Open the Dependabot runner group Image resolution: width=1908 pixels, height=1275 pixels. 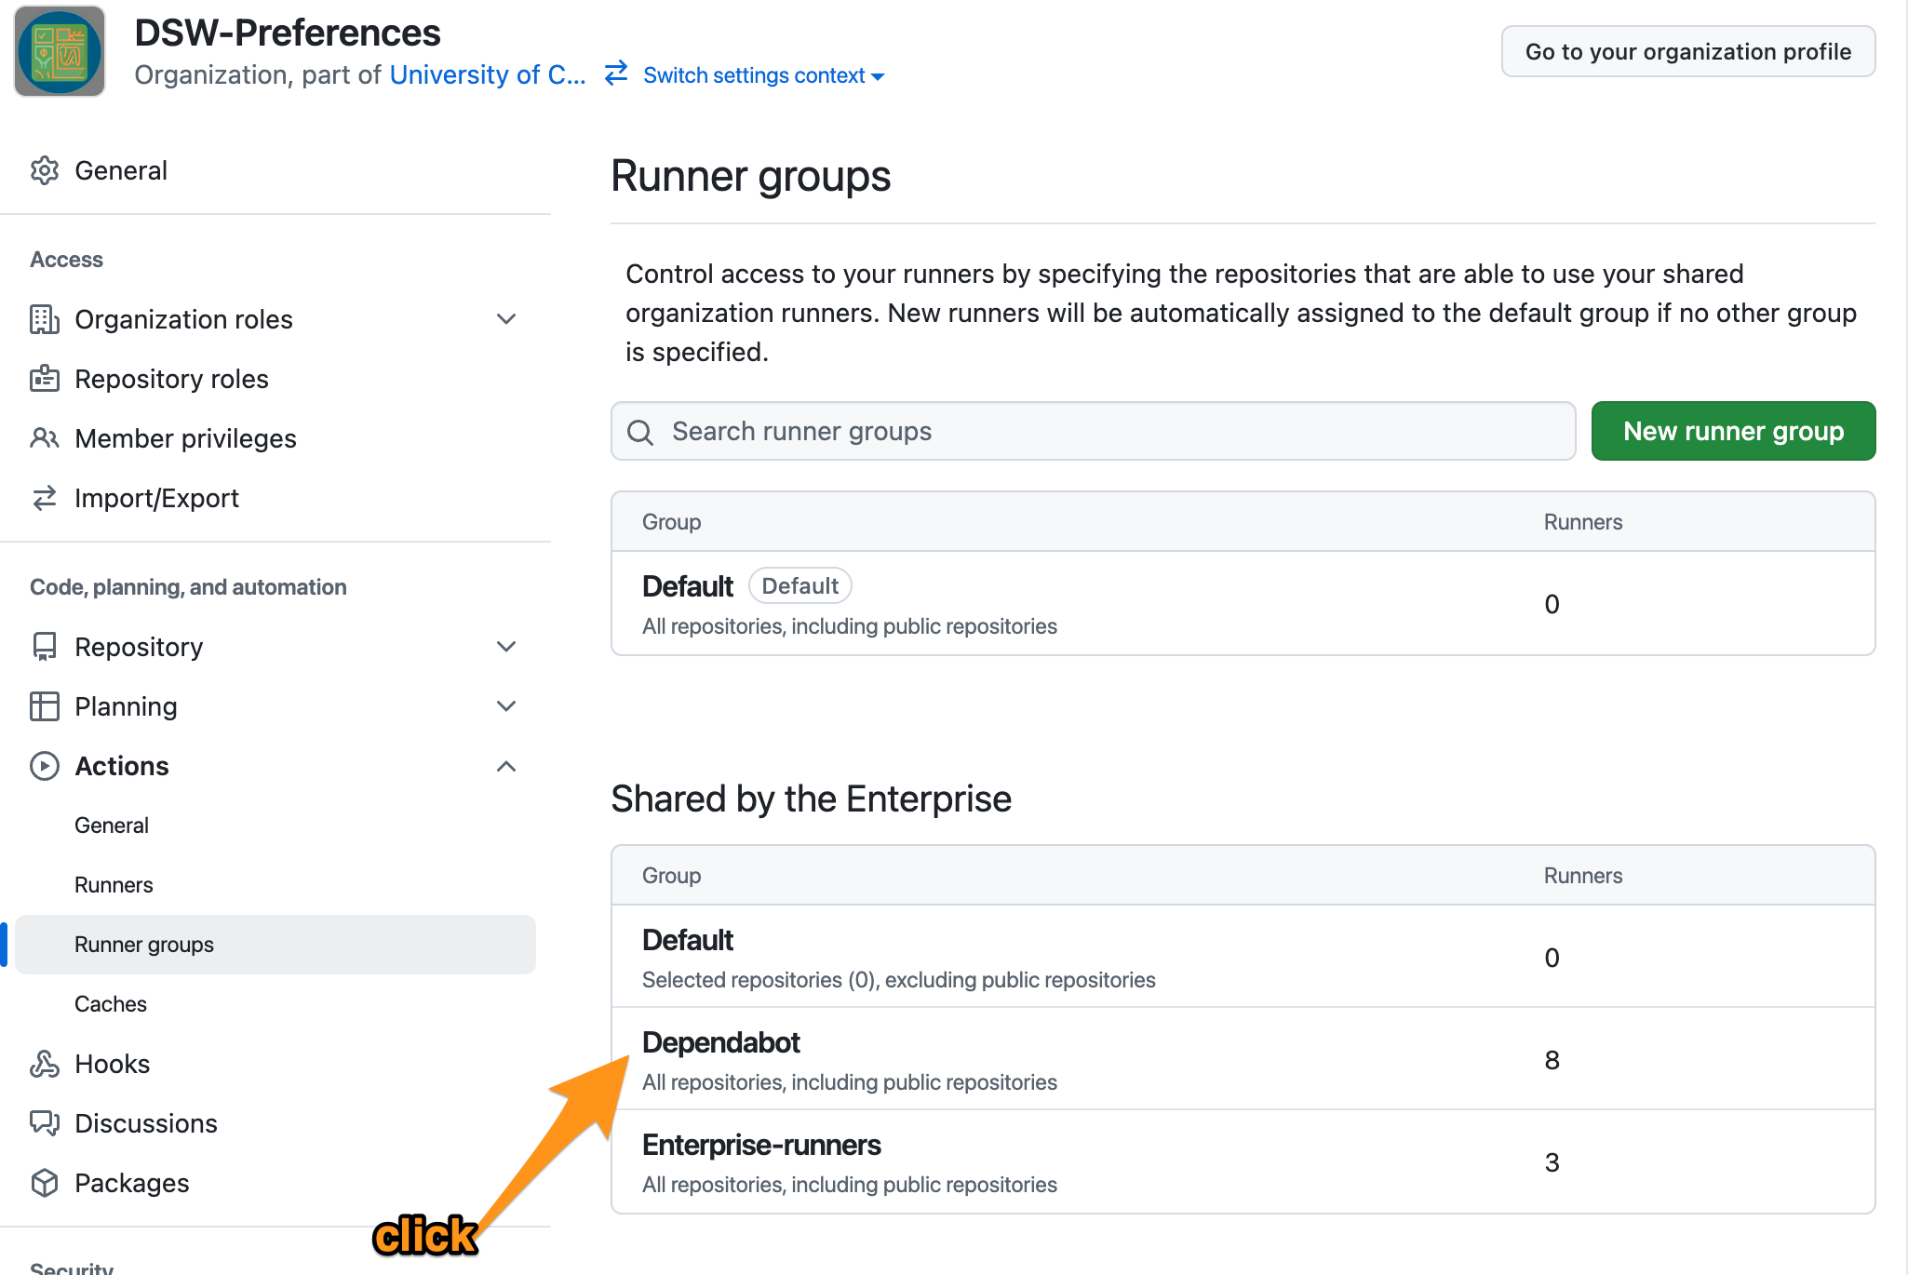tap(721, 1042)
